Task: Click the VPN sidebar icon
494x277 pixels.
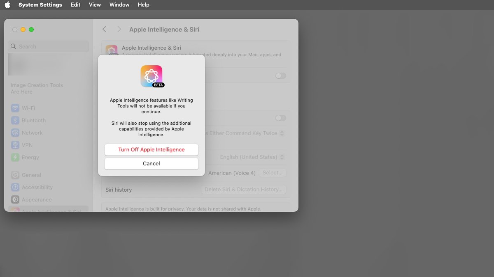Action: tap(15, 145)
